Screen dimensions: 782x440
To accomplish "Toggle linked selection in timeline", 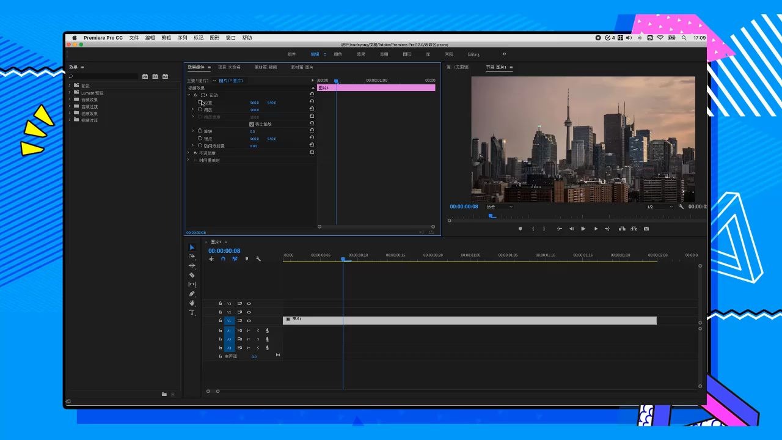I will point(235,259).
